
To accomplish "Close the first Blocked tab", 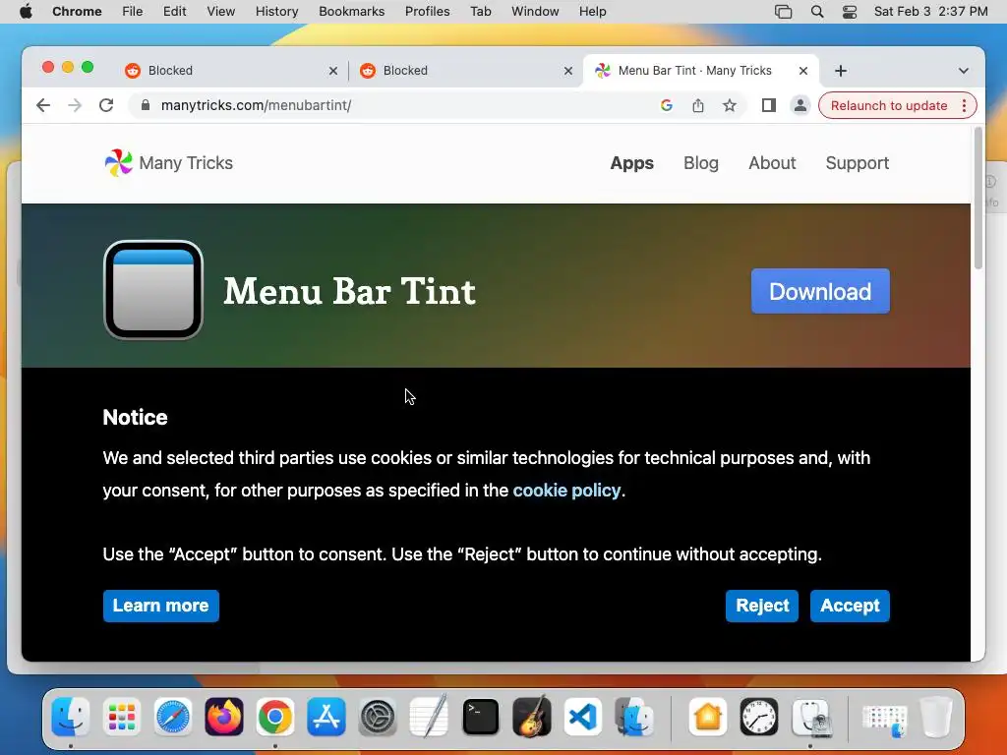I will pyautogui.click(x=333, y=71).
